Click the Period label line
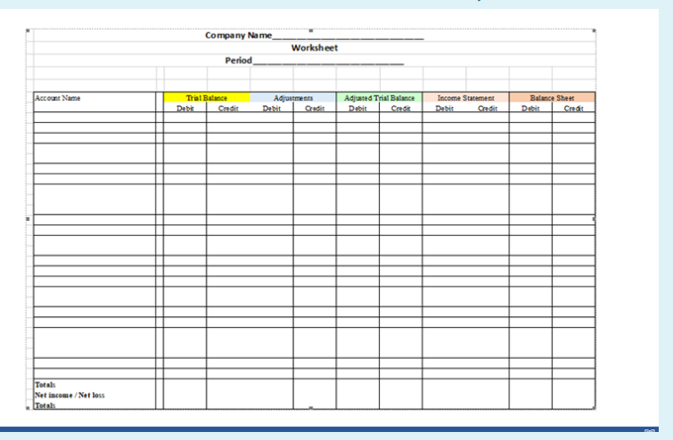The height and width of the screenshot is (440, 673). point(314,61)
